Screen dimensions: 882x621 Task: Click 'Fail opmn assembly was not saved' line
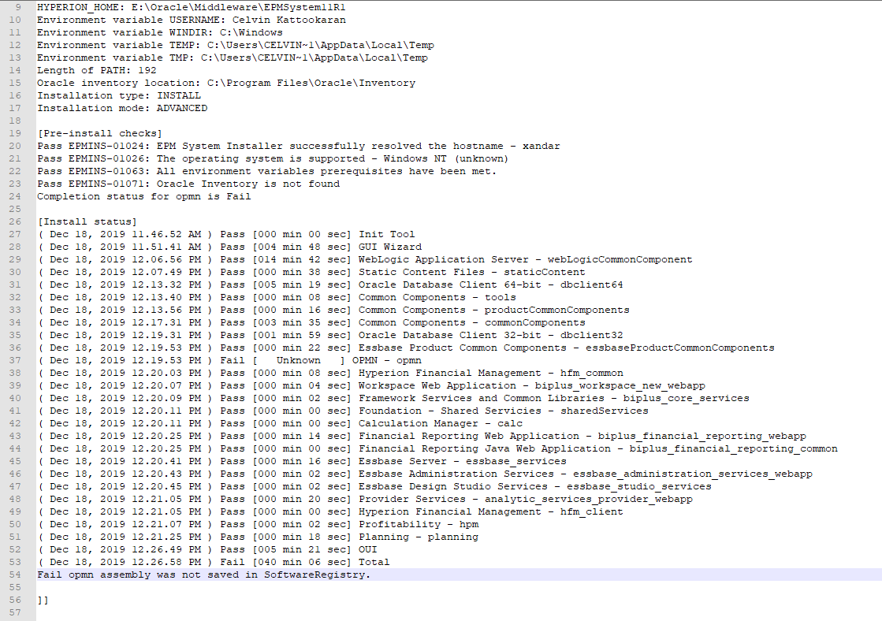(x=204, y=575)
